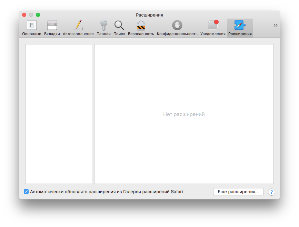Click the Еще расширения... button
The height and width of the screenshot is (227, 299).
click(x=238, y=192)
